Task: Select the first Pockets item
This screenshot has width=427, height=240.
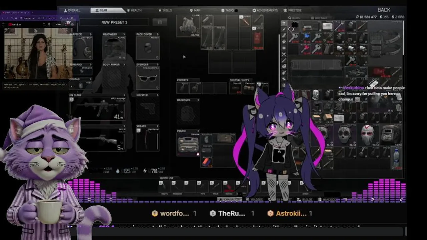Action: [x=183, y=88]
